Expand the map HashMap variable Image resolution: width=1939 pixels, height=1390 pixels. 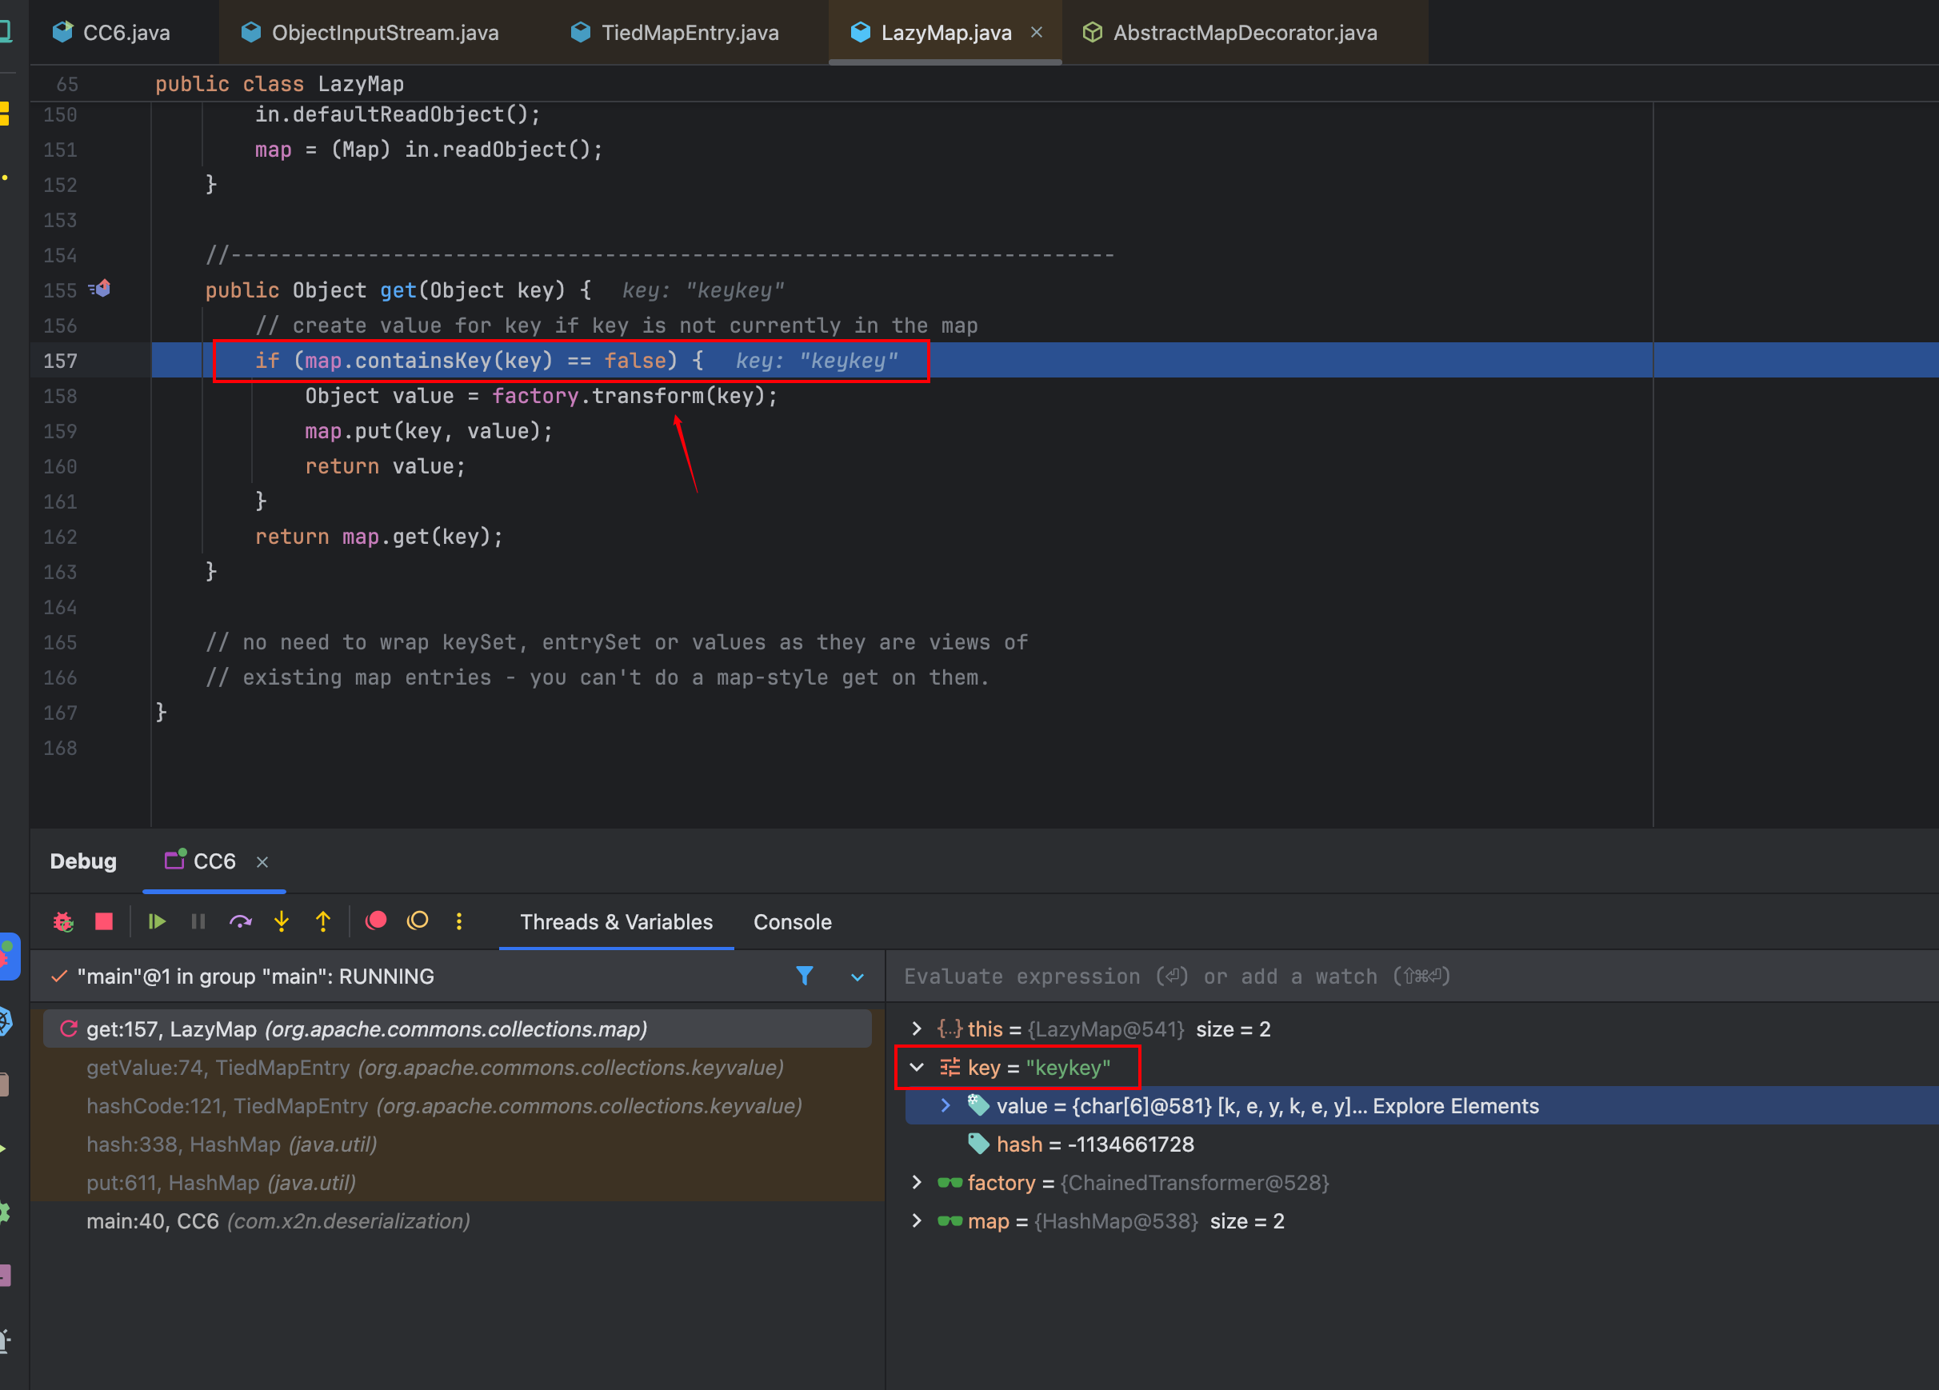[918, 1220]
